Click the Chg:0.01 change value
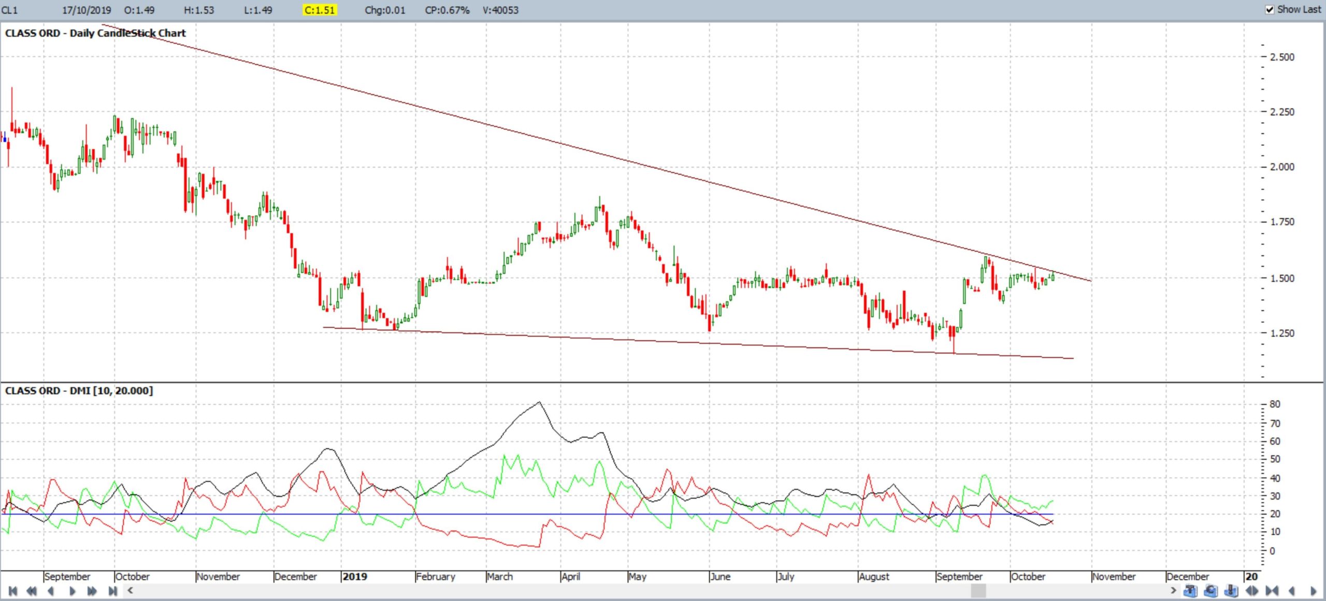This screenshot has width=1326, height=601. (385, 10)
